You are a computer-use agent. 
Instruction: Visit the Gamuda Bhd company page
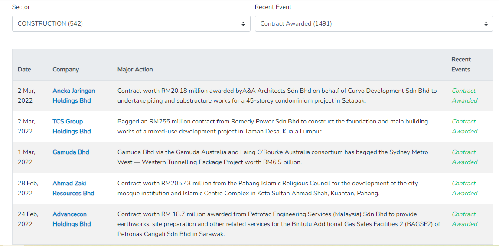(71, 152)
